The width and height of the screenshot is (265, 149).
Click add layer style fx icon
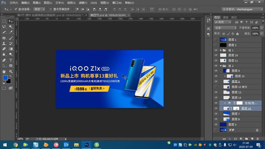[x=230, y=139]
